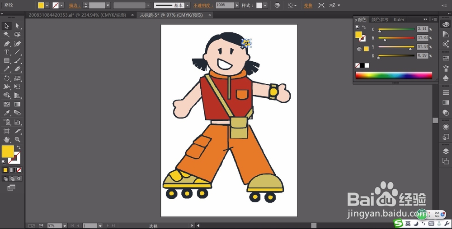The width and height of the screenshot is (452, 229).
Task: Open the artboard navigation dropdown
Action: click(100, 226)
